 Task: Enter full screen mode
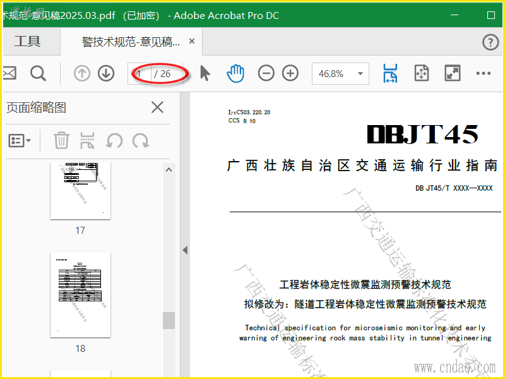453,73
